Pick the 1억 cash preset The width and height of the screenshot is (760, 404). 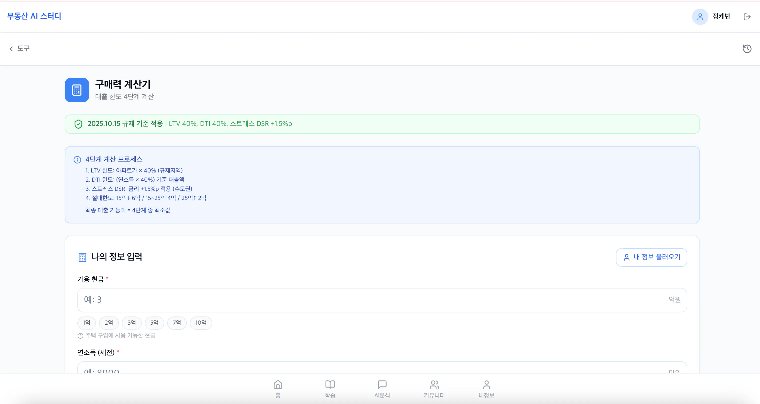click(x=87, y=323)
